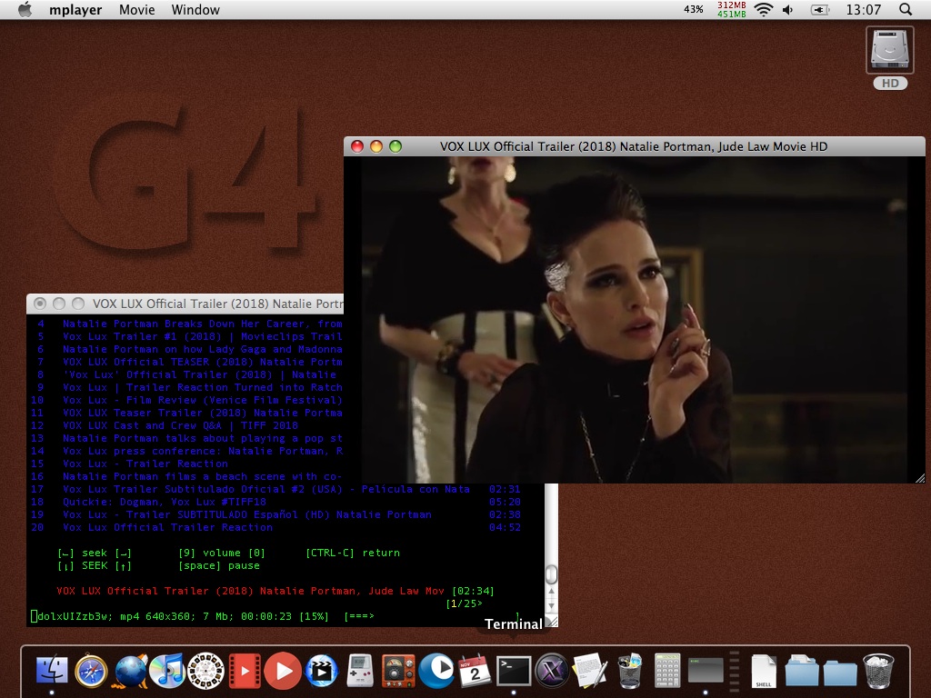Launch Safari compass icon in dock
This screenshot has width=931, height=698.
pos(91,671)
